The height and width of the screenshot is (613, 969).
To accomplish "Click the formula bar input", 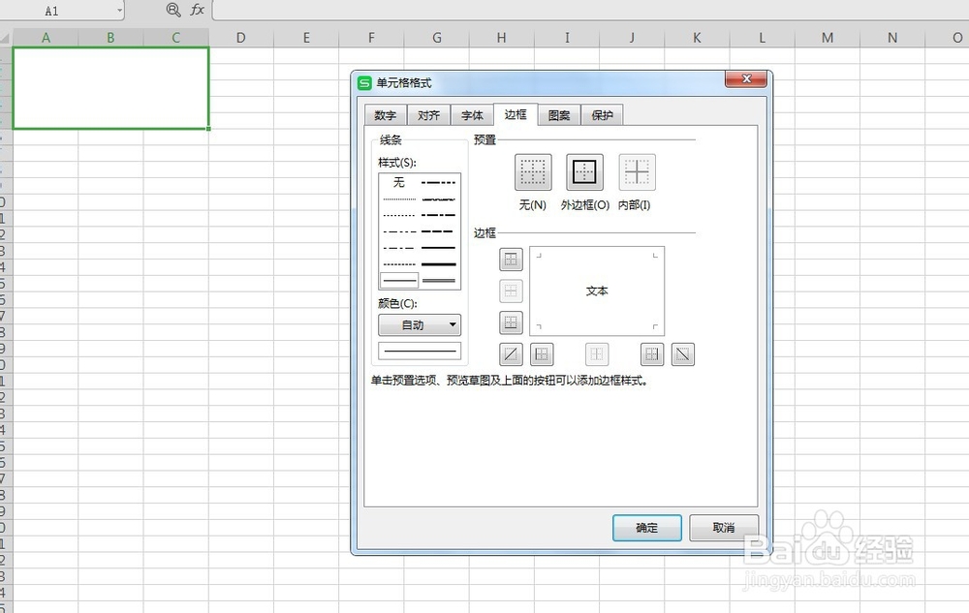I will [x=590, y=10].
